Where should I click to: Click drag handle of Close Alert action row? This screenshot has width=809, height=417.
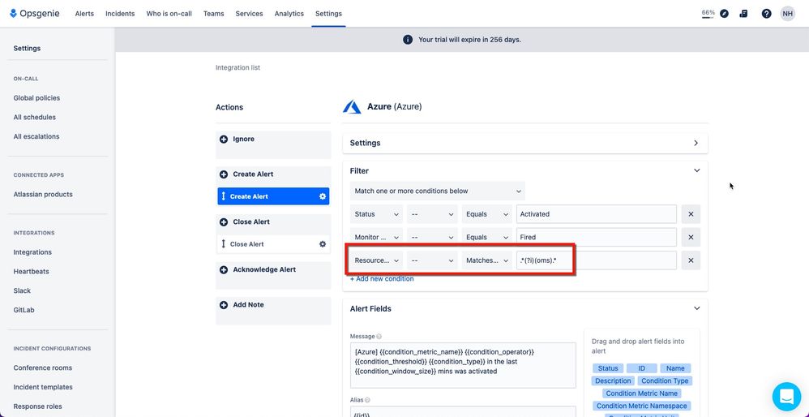click(224, 244)
